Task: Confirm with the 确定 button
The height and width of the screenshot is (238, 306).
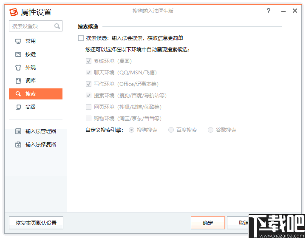Action: tap(208, 223)
